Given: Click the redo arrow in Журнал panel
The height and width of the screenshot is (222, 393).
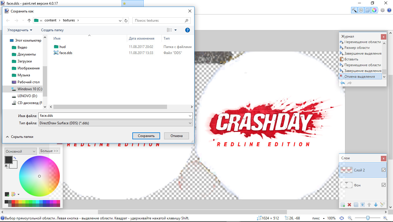Looking at the screenshot, I should (349, 83).
